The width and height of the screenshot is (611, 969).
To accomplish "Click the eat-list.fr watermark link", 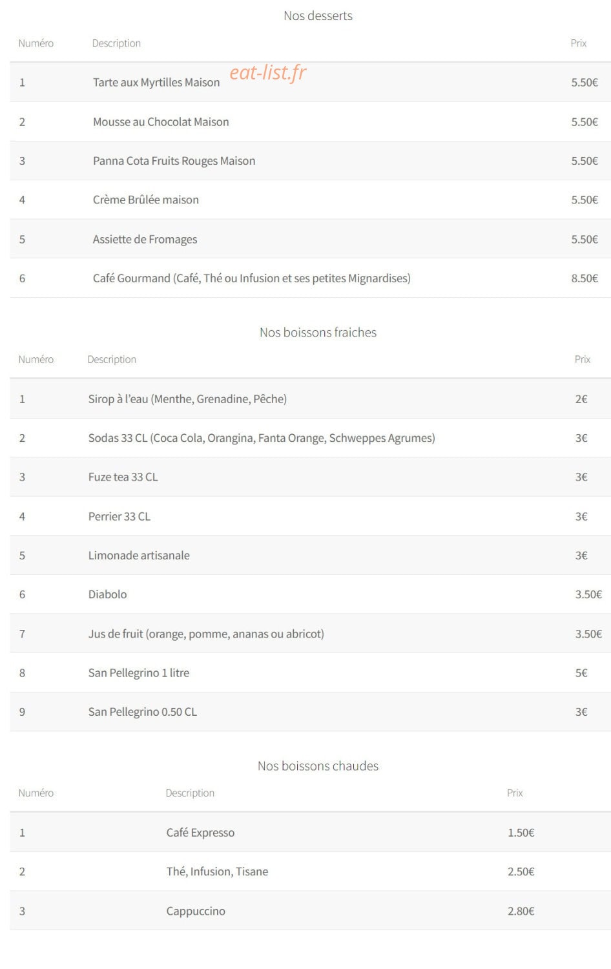I will [267, 73].
